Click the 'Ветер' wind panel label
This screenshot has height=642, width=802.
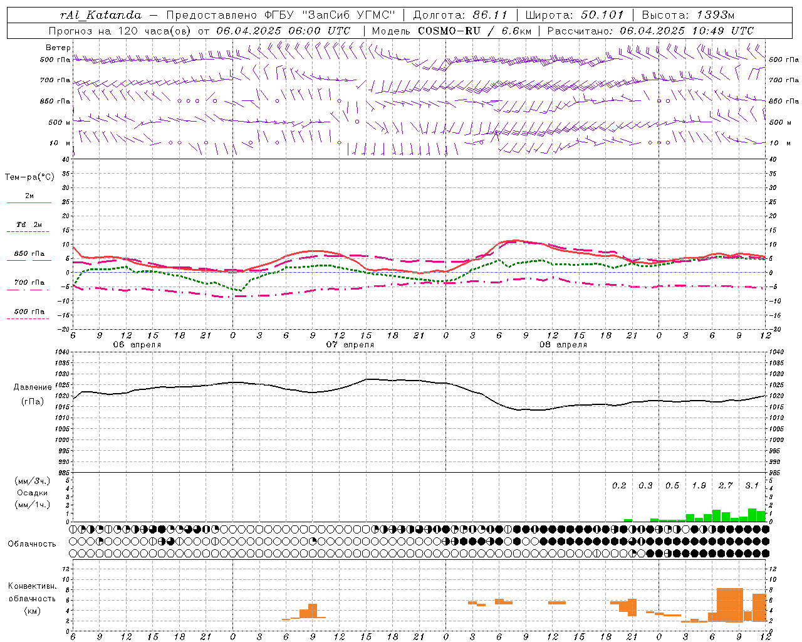pyautogui.click(x=58, y=48)
